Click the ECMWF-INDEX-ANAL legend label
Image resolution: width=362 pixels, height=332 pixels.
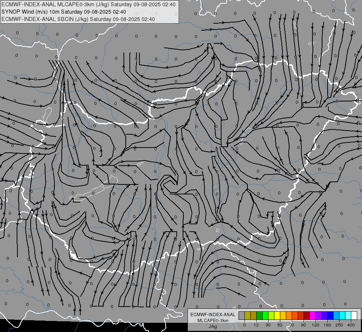click(213, 315)
